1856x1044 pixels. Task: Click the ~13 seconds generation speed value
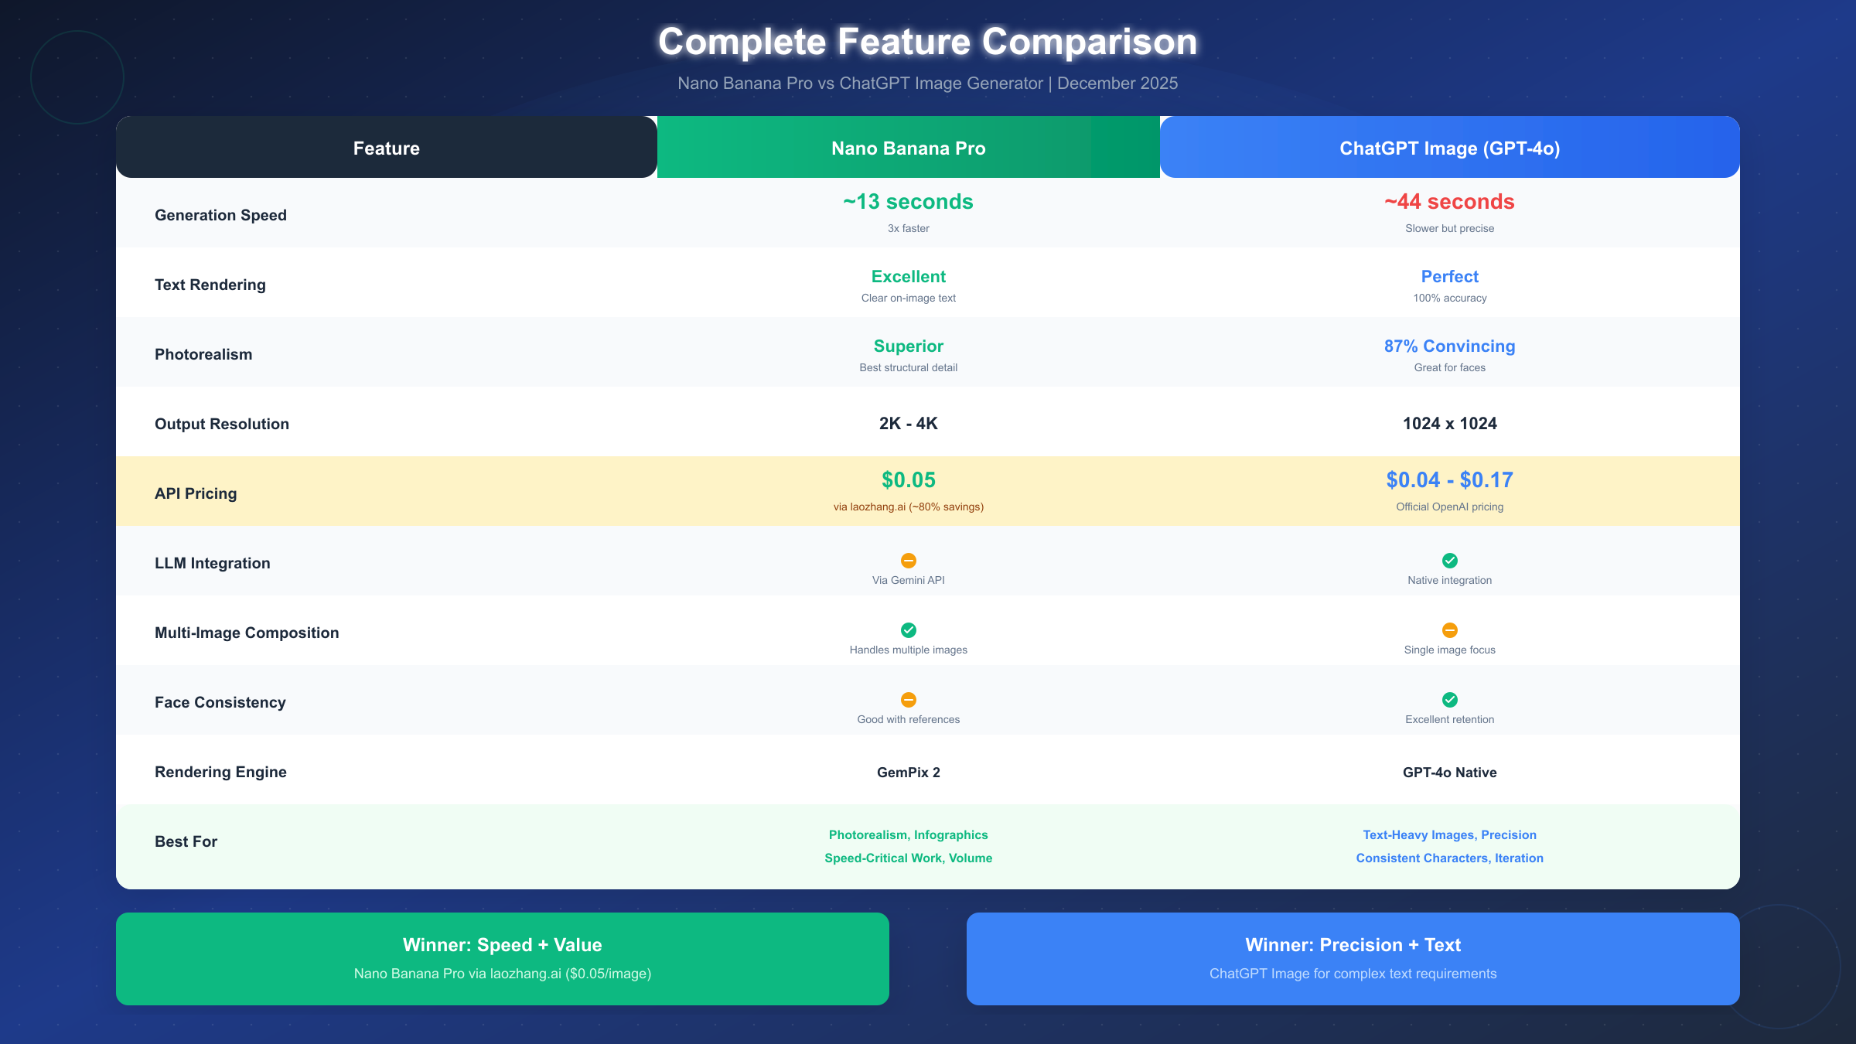click(908, 202)
